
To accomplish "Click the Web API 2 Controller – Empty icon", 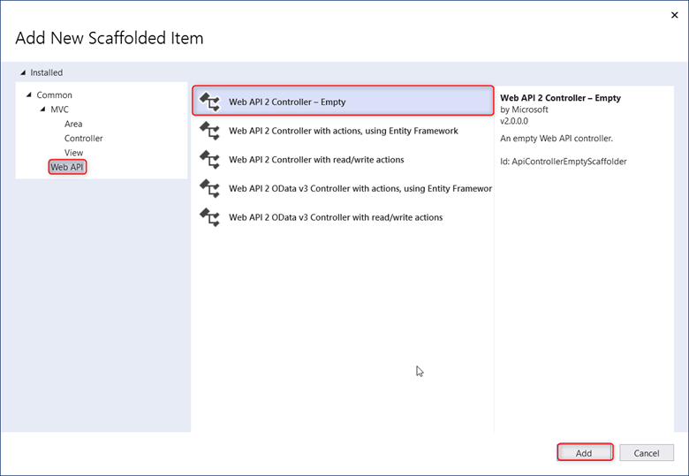I will point(209,102).
